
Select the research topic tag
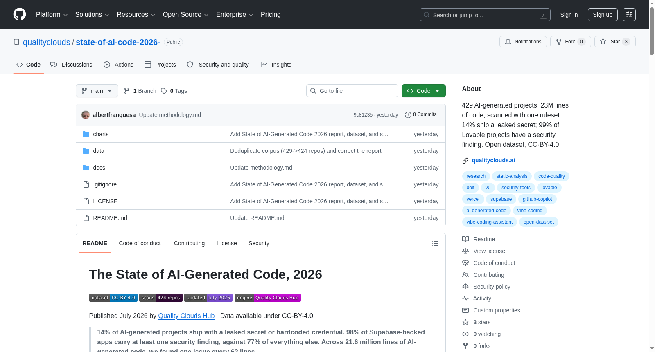(x=476, y=176)
